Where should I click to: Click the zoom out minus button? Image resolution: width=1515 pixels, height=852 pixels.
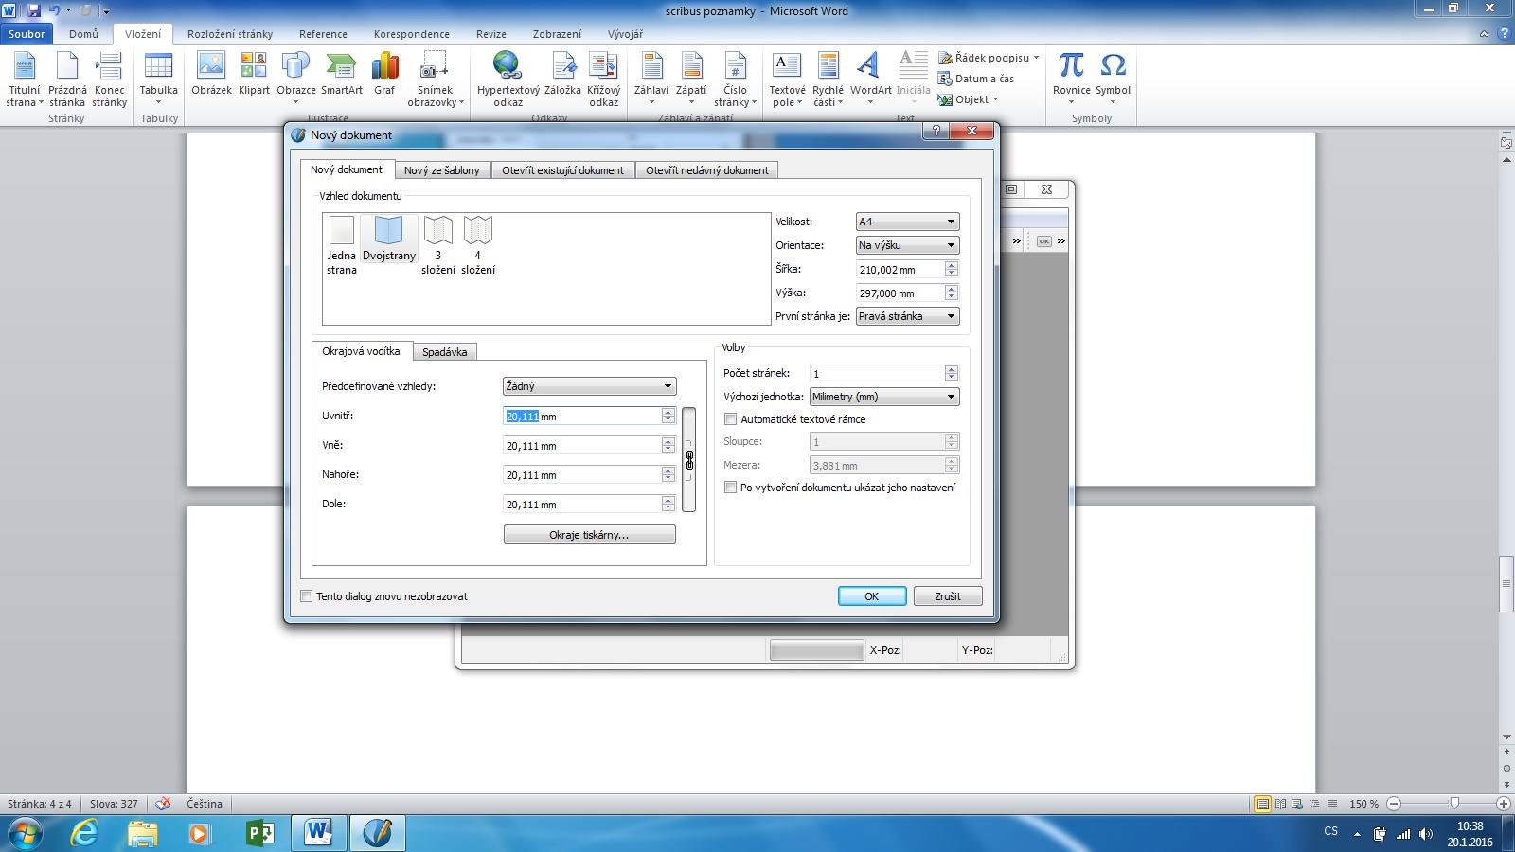1394,804
